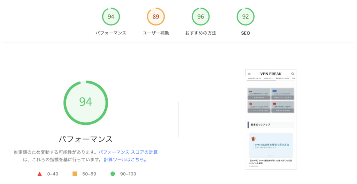Jump to ユーザー補助 category label
The image size is (357, 184).
tap(156, 33)
